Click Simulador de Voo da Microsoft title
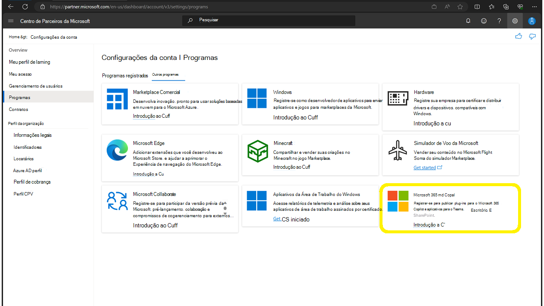This screenshot has height=306, width=544. coord(446,143)
